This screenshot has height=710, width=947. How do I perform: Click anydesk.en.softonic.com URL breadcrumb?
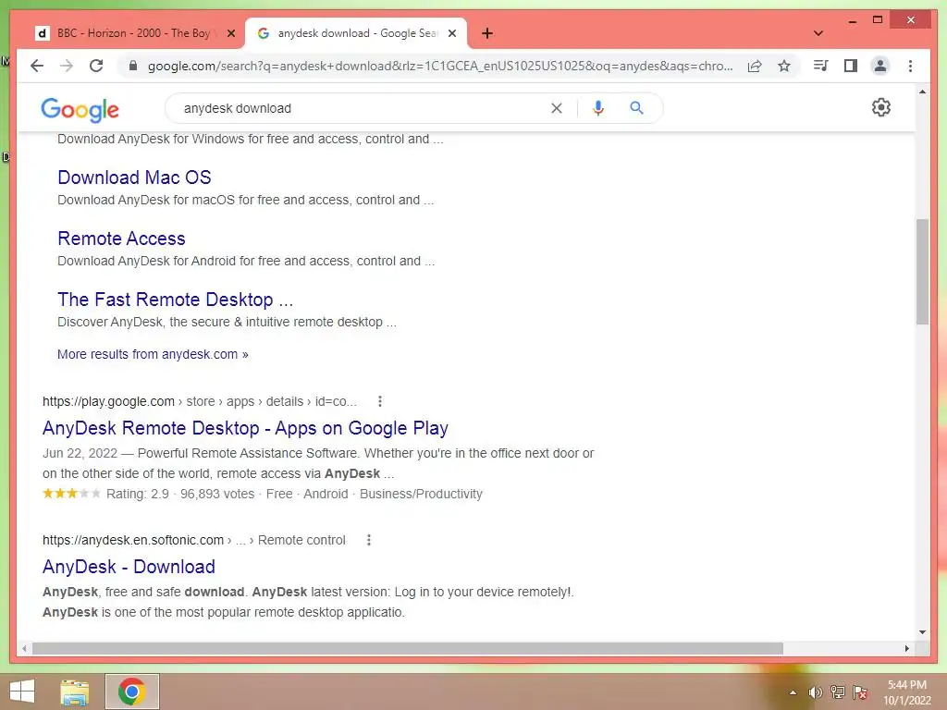pos(194,540)
